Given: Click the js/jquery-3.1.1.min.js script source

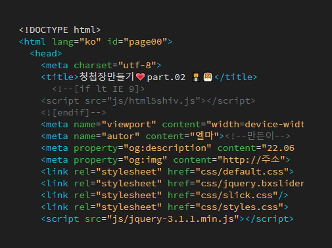Looking at the screenshot, I should [x=173, y=219].
